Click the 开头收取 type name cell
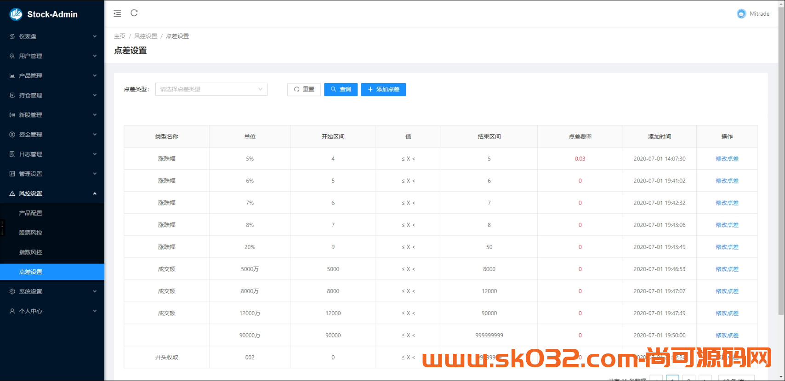Image resolution: width=785 pixels, height=381 pixels. [x=166, y=357]
